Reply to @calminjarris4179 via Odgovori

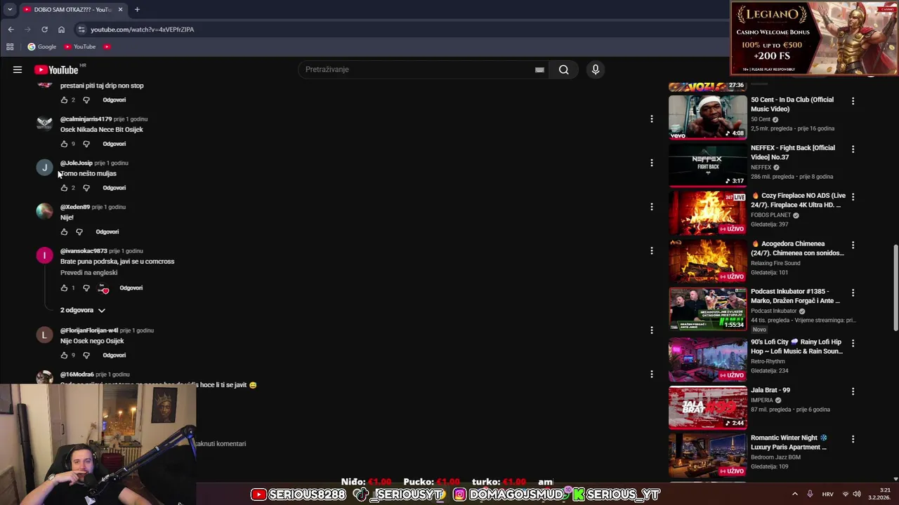point(114,144)
